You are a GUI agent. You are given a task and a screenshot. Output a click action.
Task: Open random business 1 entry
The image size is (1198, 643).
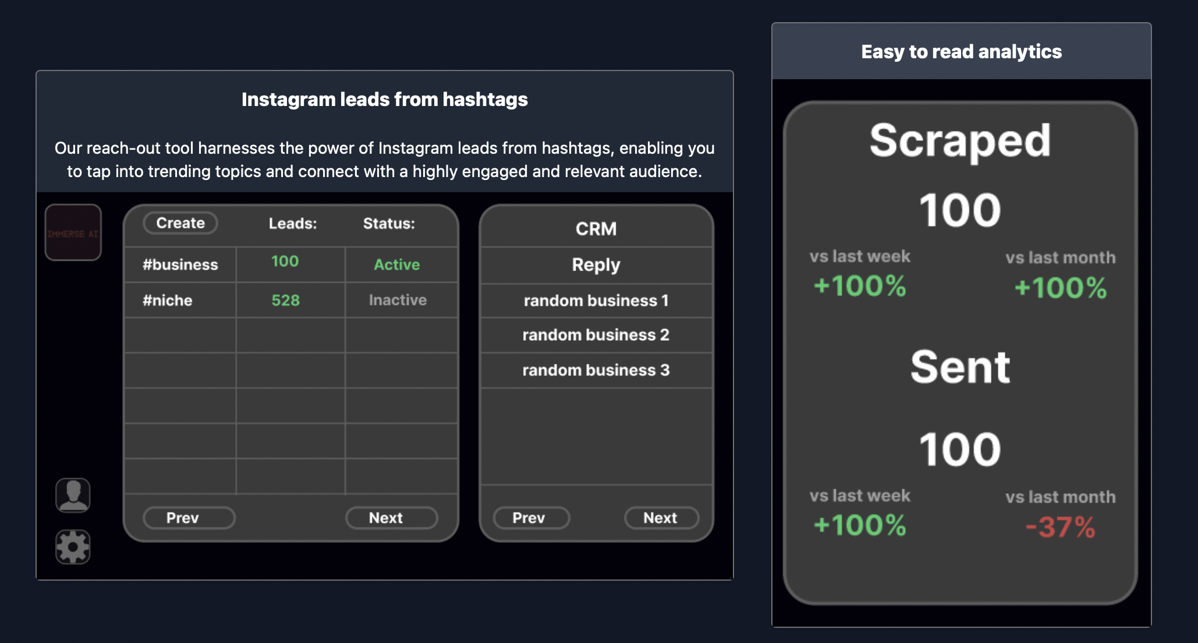596,301
